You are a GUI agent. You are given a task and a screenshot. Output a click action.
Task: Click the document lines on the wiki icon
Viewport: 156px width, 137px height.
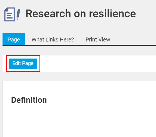click(x=10, y=15)
